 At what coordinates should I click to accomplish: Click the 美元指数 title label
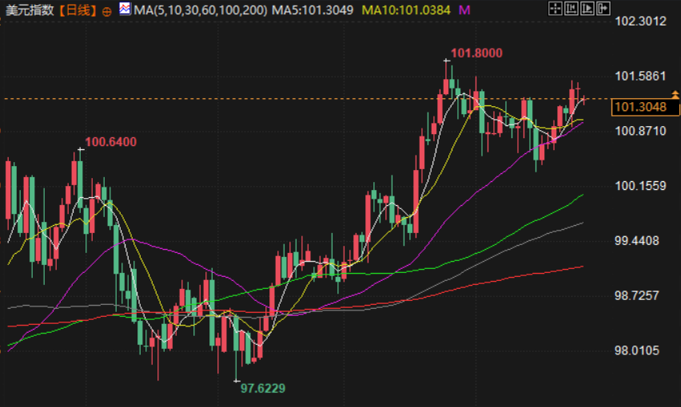(x=30, y=10)
